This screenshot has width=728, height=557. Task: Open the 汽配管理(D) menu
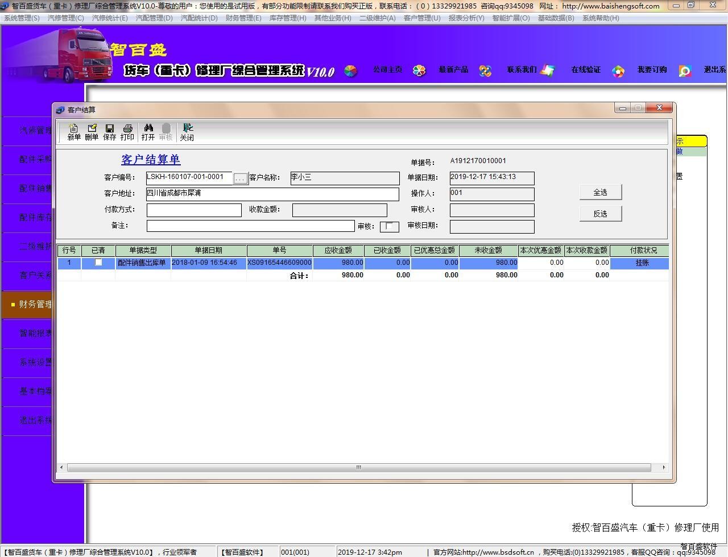pos(154,18)
